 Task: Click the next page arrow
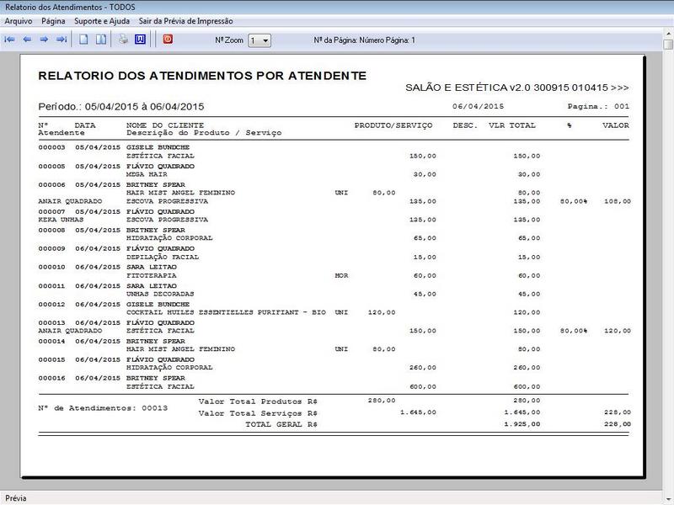coord(44,40)
